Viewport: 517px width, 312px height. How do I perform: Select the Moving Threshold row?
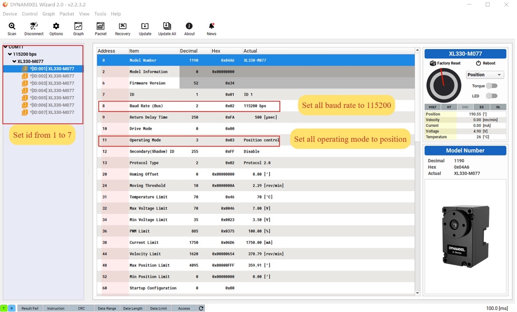click(x=256, y=186)
